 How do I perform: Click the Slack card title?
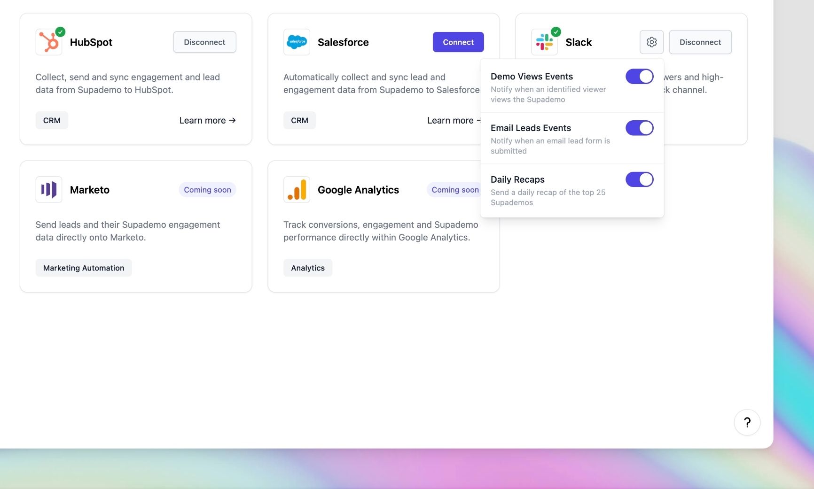click(x=579, y=42)
